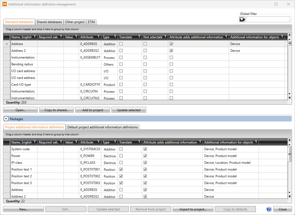Open the help question mark icon
Viewport: 295px width, 215px height.
269,209
